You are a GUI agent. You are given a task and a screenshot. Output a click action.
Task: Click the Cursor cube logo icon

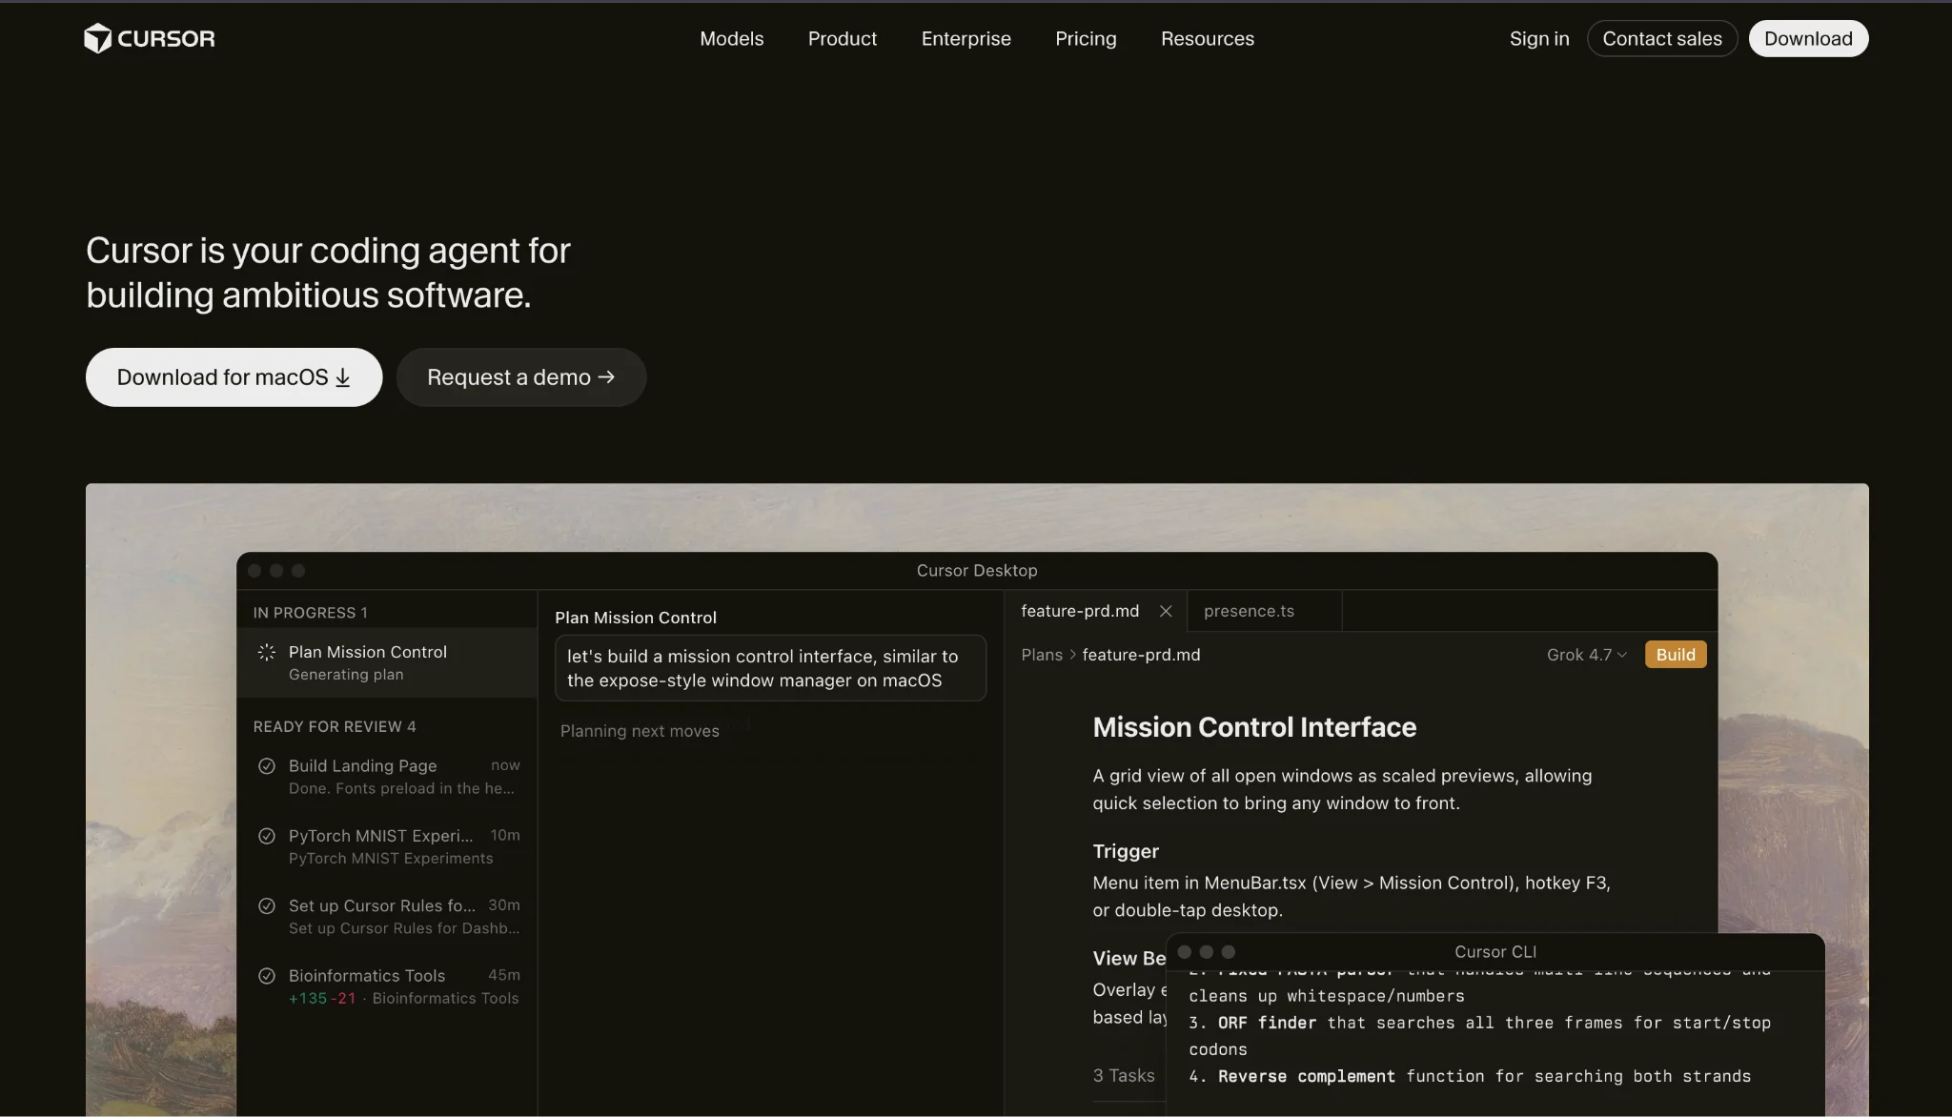click(97, 38)
